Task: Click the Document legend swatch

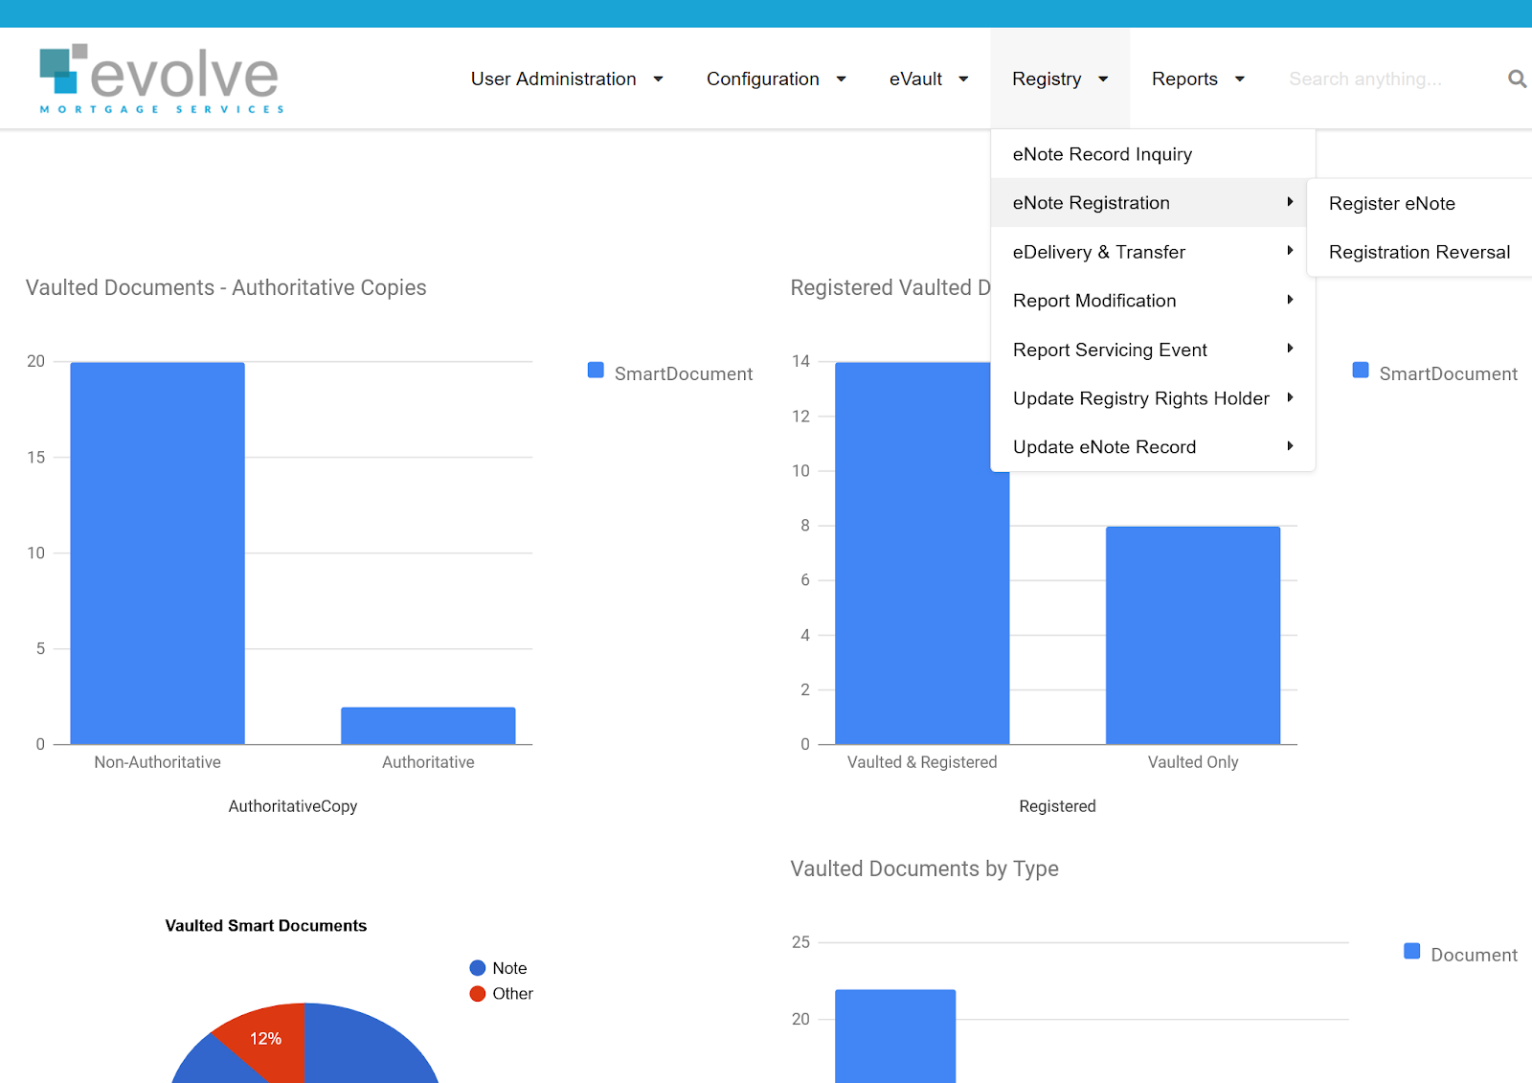Action: [x=1412, y=951]
